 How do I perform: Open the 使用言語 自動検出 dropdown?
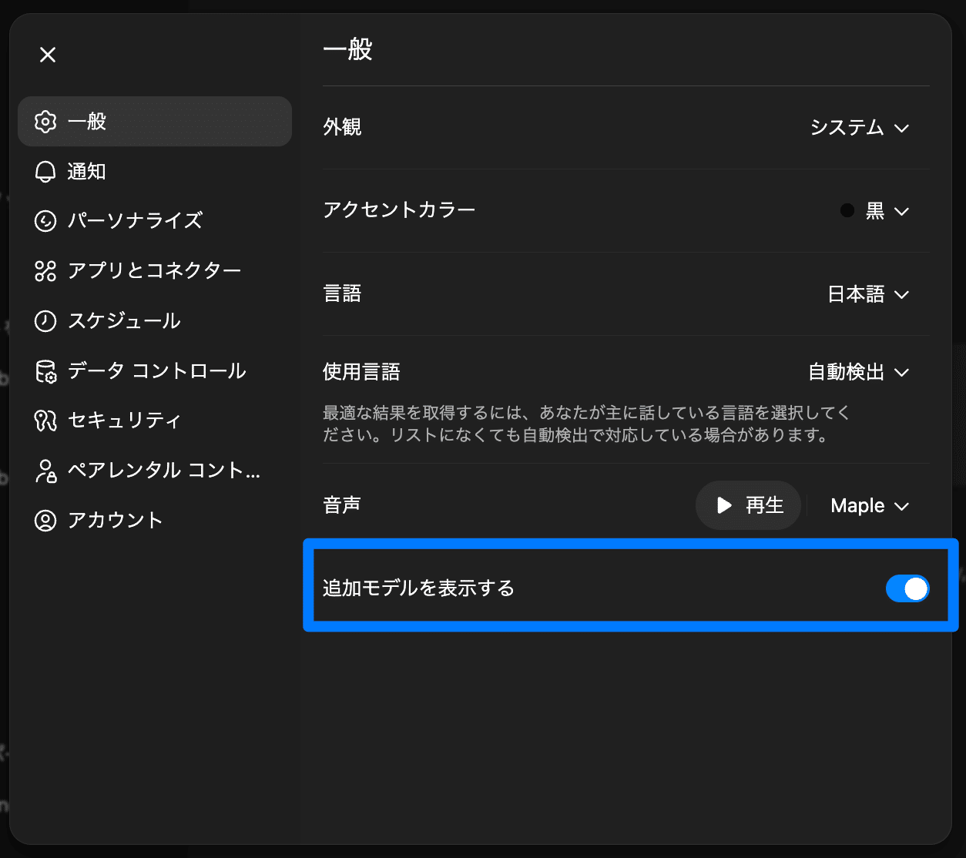(858, 373)
